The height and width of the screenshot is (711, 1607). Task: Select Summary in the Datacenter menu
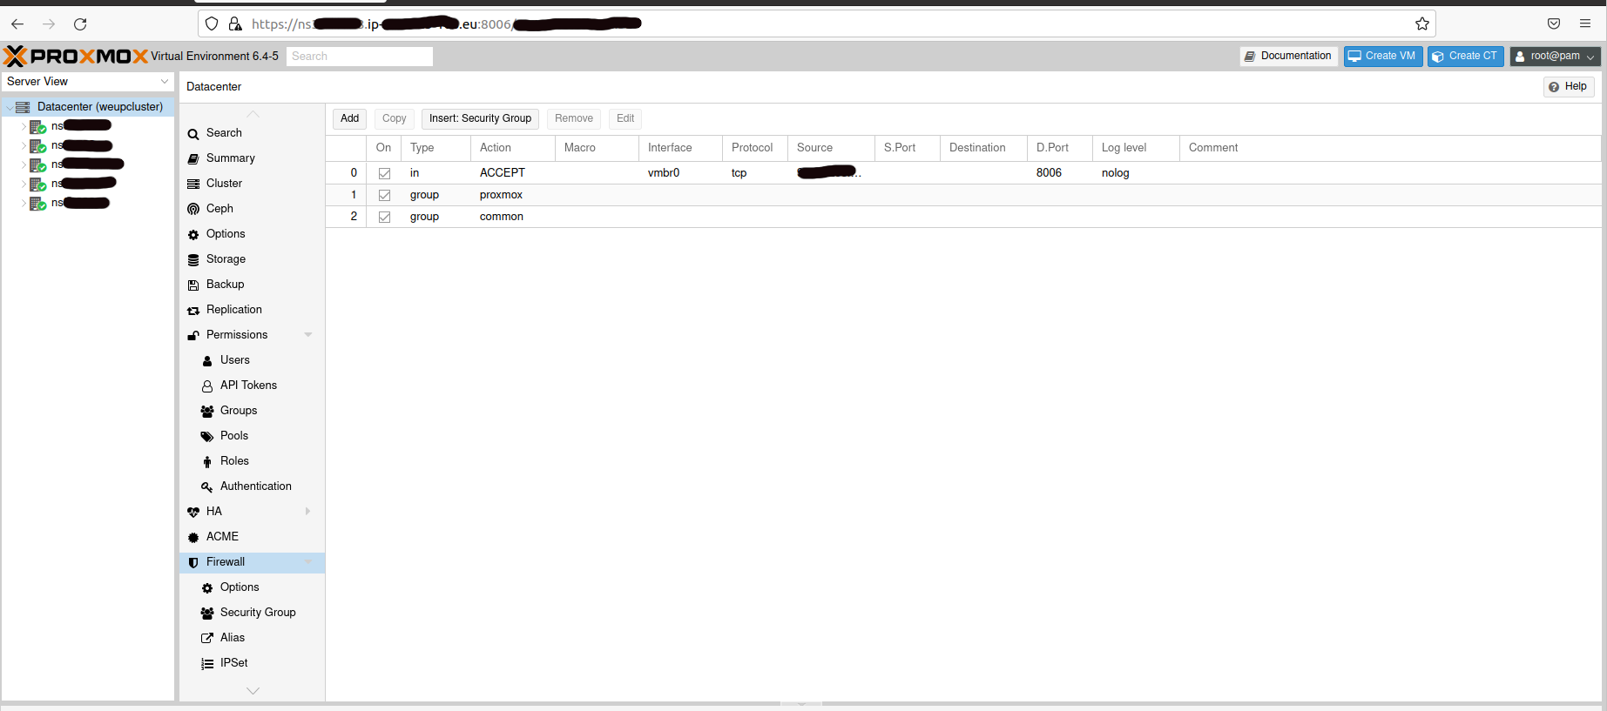(231, 158)
